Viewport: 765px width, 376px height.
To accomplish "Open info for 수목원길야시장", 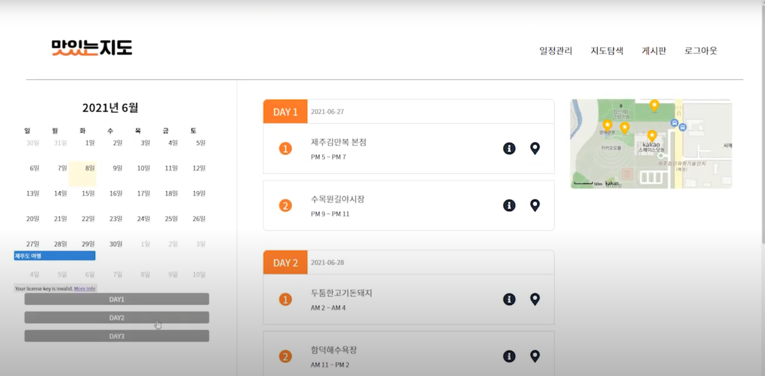I will click(x=509, y=205).
